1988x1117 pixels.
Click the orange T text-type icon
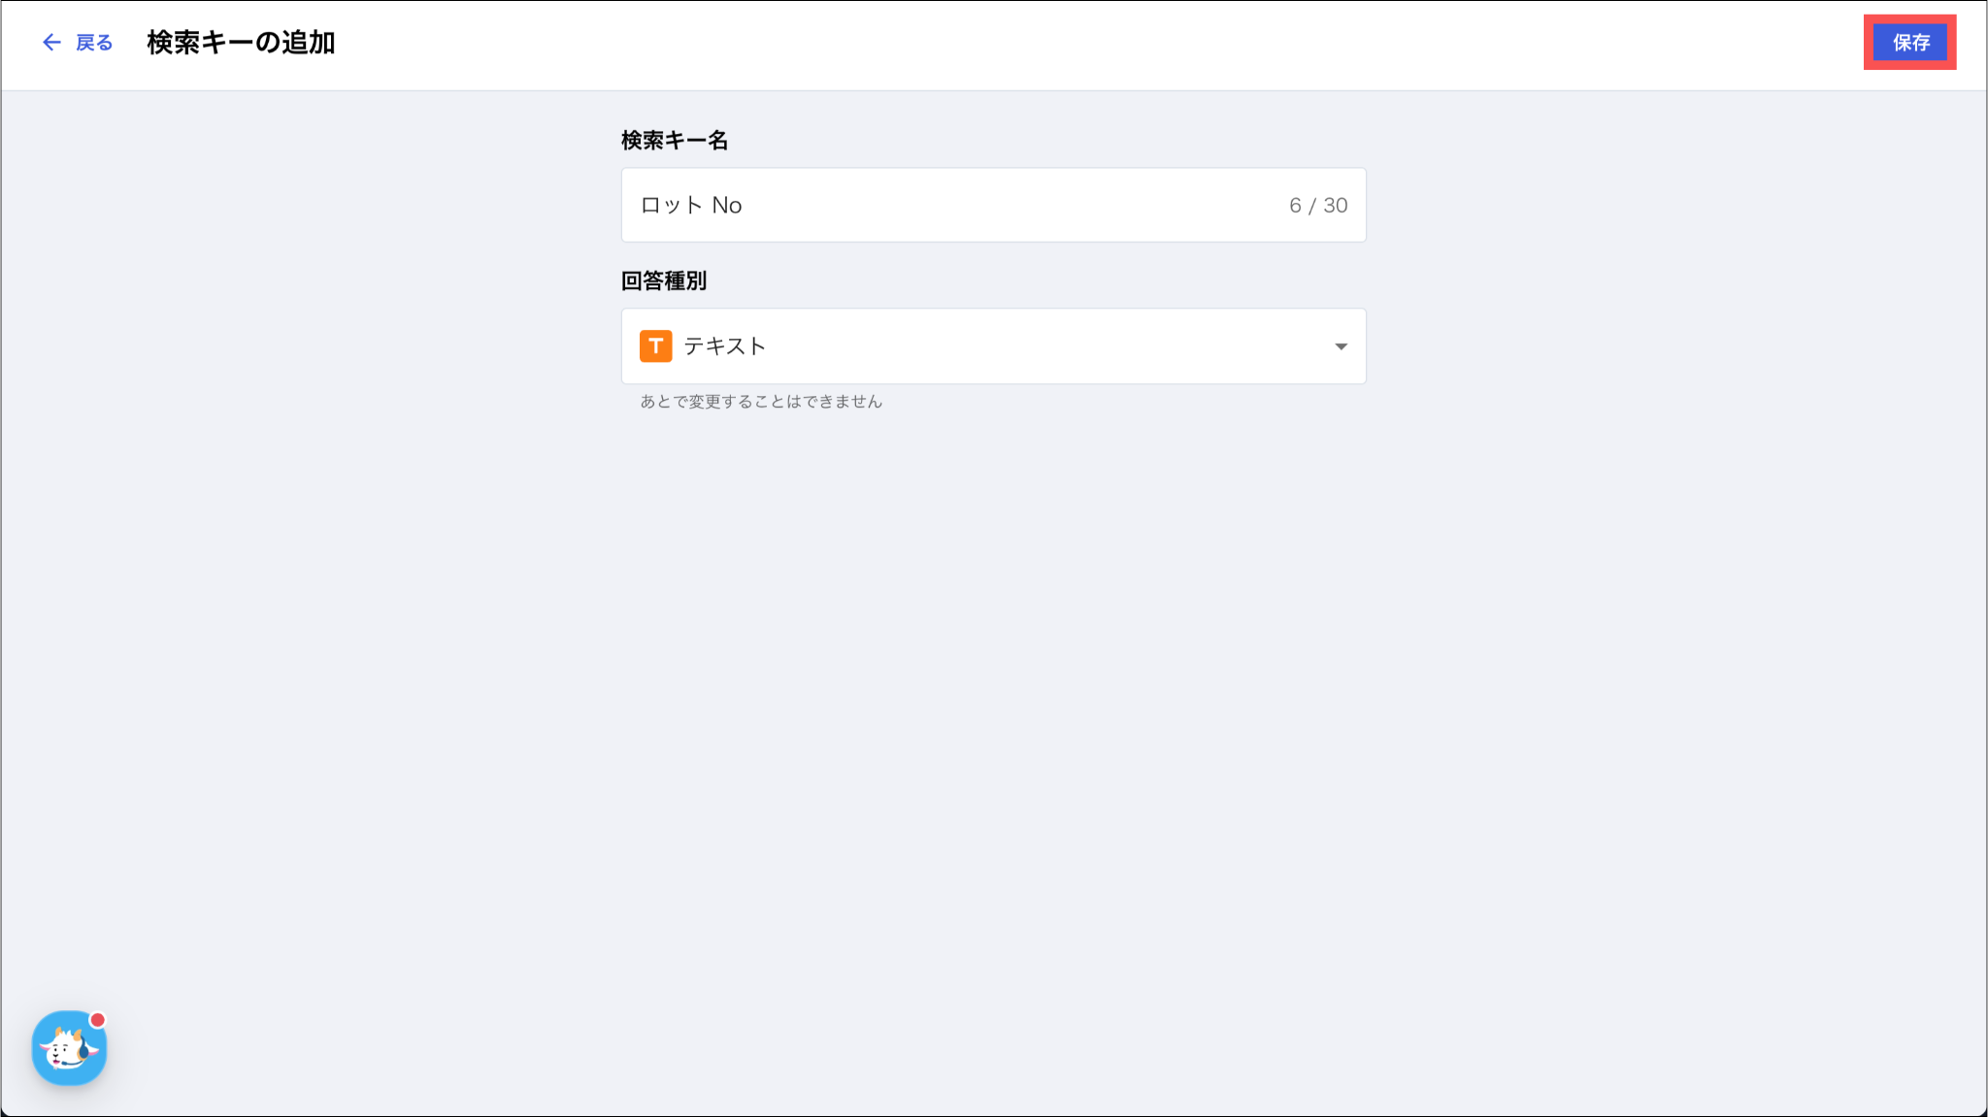pos(656,346)
